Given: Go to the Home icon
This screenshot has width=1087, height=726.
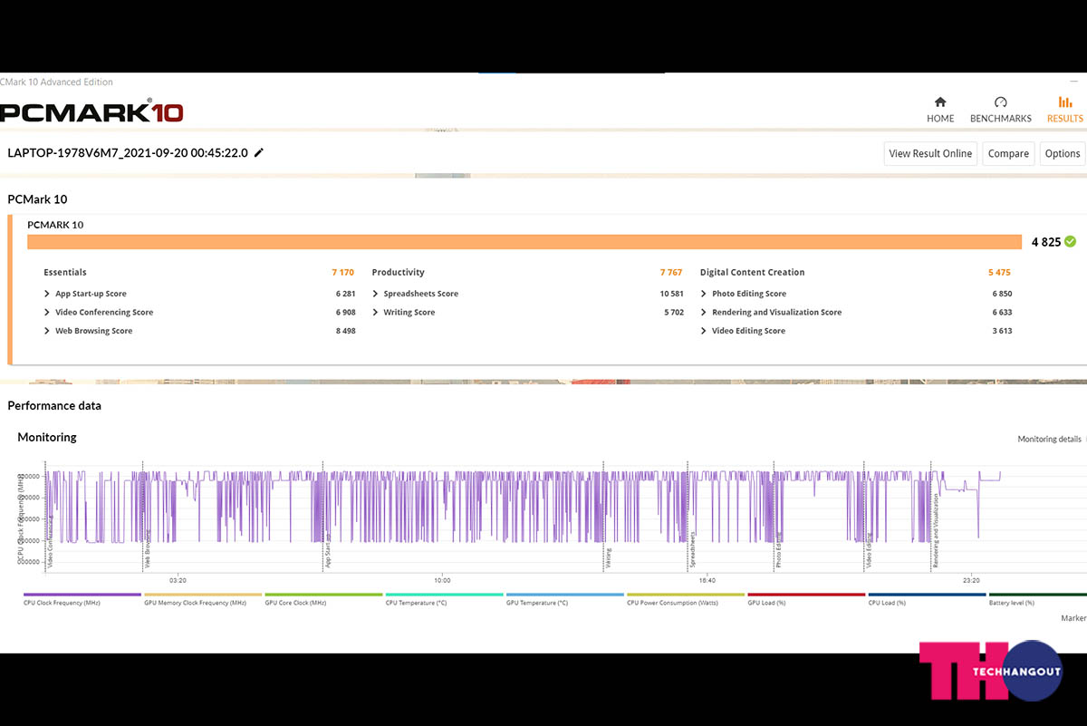Looking at the screenshot, I should [940, 102].
